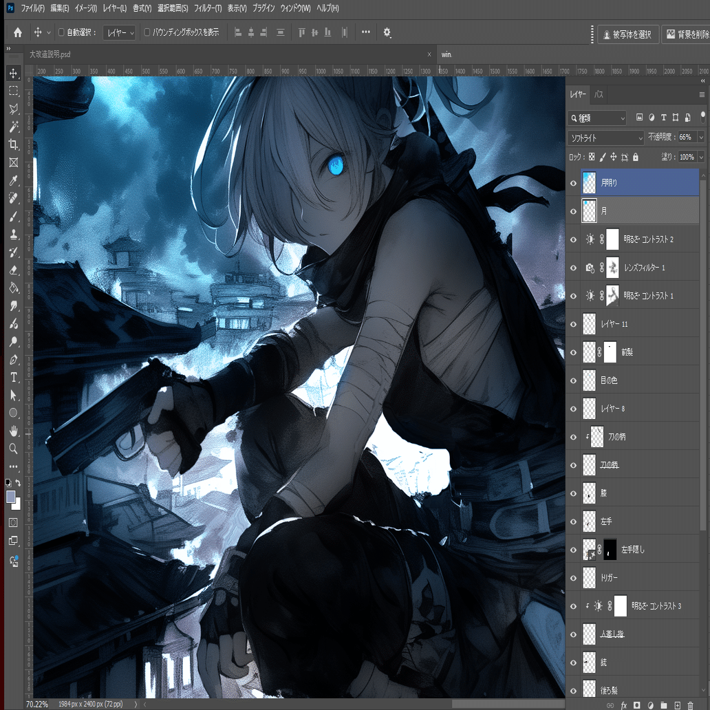Select the Frame tool
This screenshot has width=710, height=710.
tap(14, 162)
